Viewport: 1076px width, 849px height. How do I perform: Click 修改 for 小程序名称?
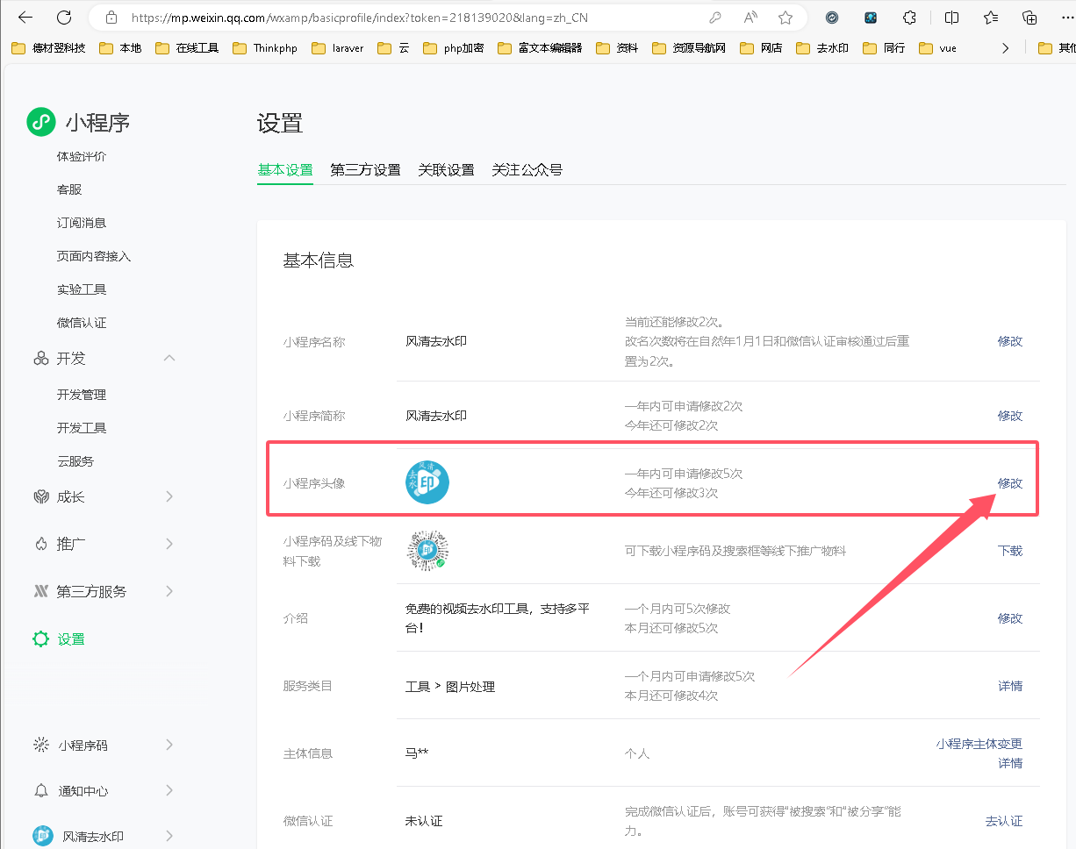tap(1010, 341)
